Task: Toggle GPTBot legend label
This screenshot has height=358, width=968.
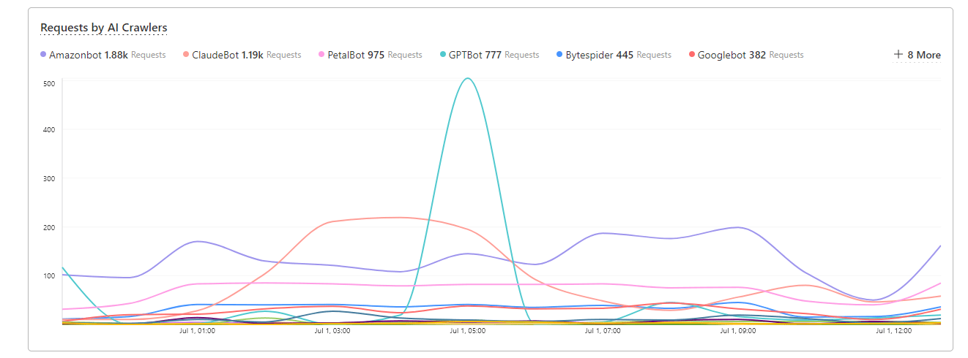Action: coord(465,55)
